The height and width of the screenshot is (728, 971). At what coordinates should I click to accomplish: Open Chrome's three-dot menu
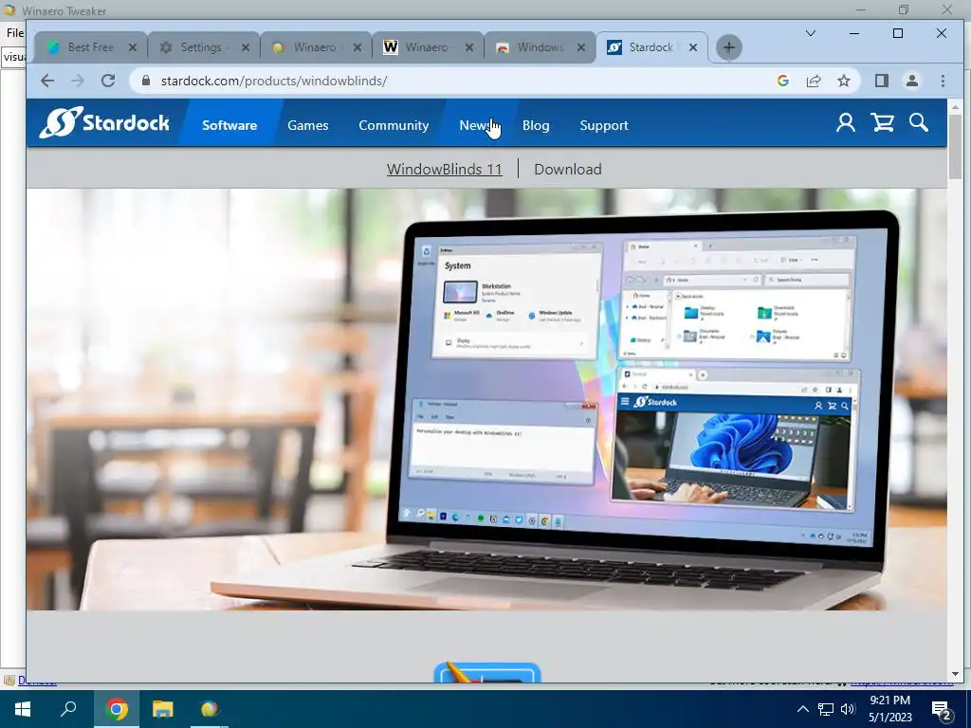pos(943,81)
